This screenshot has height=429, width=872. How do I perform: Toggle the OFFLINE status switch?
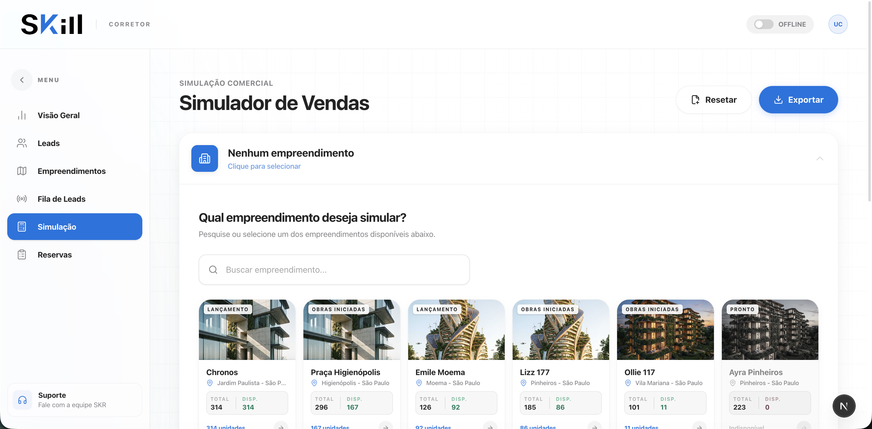coord(763,24)
